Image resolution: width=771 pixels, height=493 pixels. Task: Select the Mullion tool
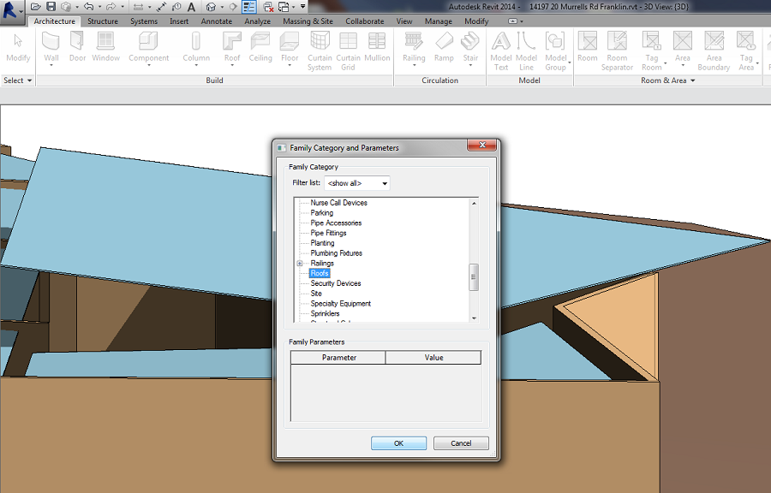click(x=377, y=47)
